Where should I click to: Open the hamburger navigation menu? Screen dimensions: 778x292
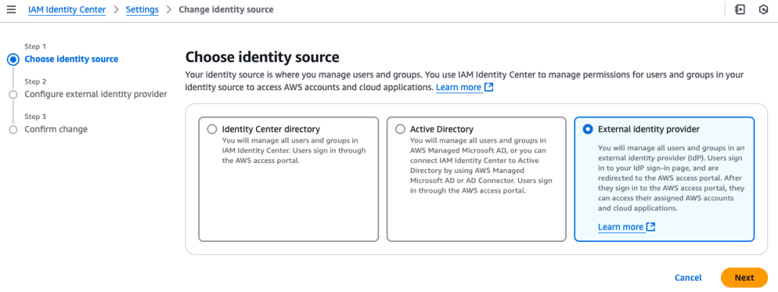tap(11, 9)
